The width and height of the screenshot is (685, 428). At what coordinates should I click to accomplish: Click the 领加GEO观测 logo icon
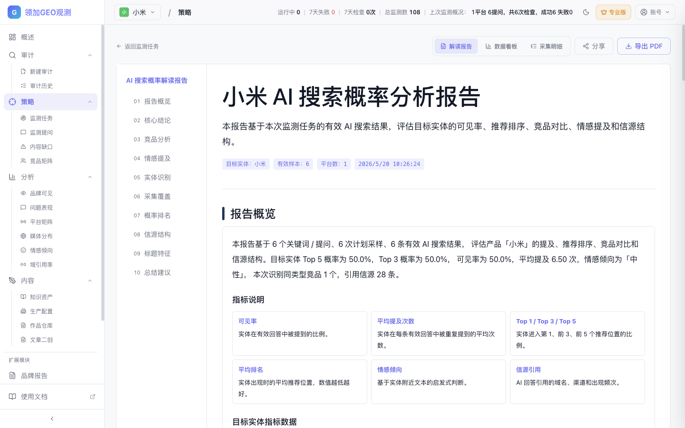click(x=14, y=12)
